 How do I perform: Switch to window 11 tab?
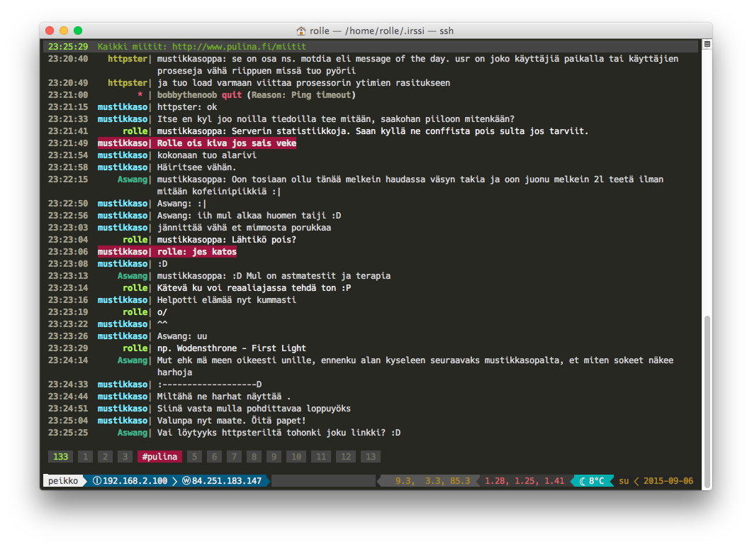321,457
